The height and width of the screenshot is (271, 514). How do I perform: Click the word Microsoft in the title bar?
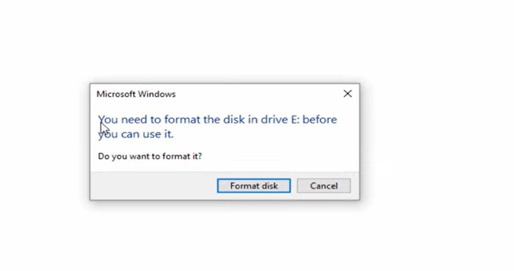[116, 94]
